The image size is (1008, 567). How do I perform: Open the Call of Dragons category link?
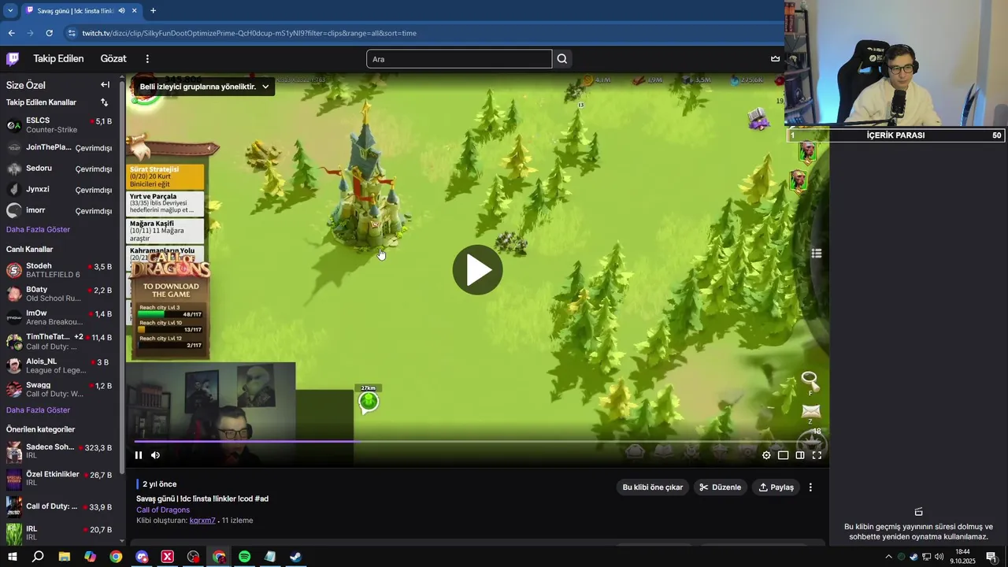(x=163, y=510)
